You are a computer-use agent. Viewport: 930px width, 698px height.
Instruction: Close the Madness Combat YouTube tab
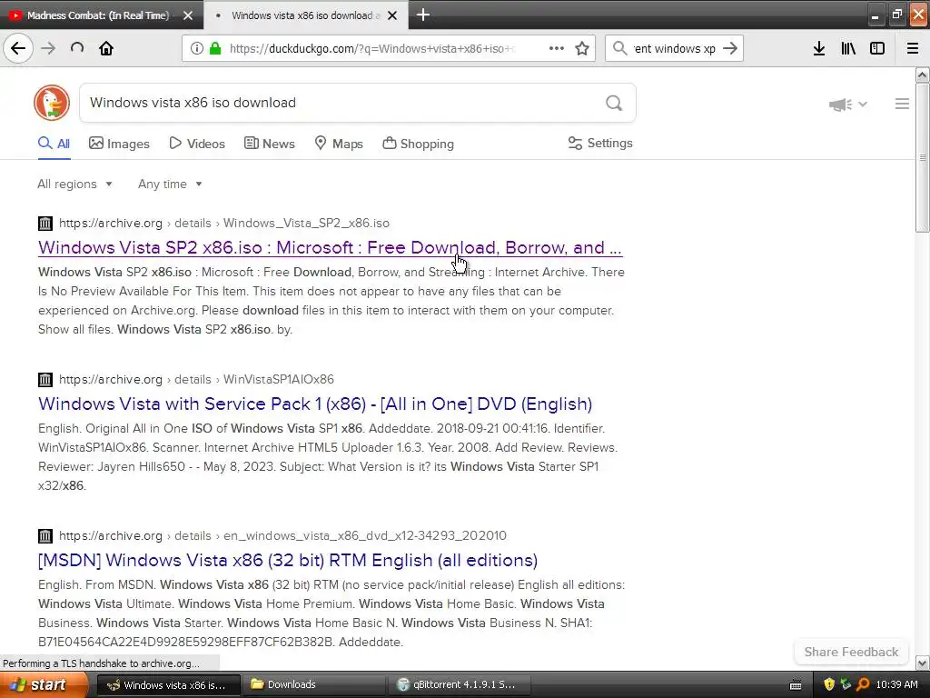(x=188, y=15)
